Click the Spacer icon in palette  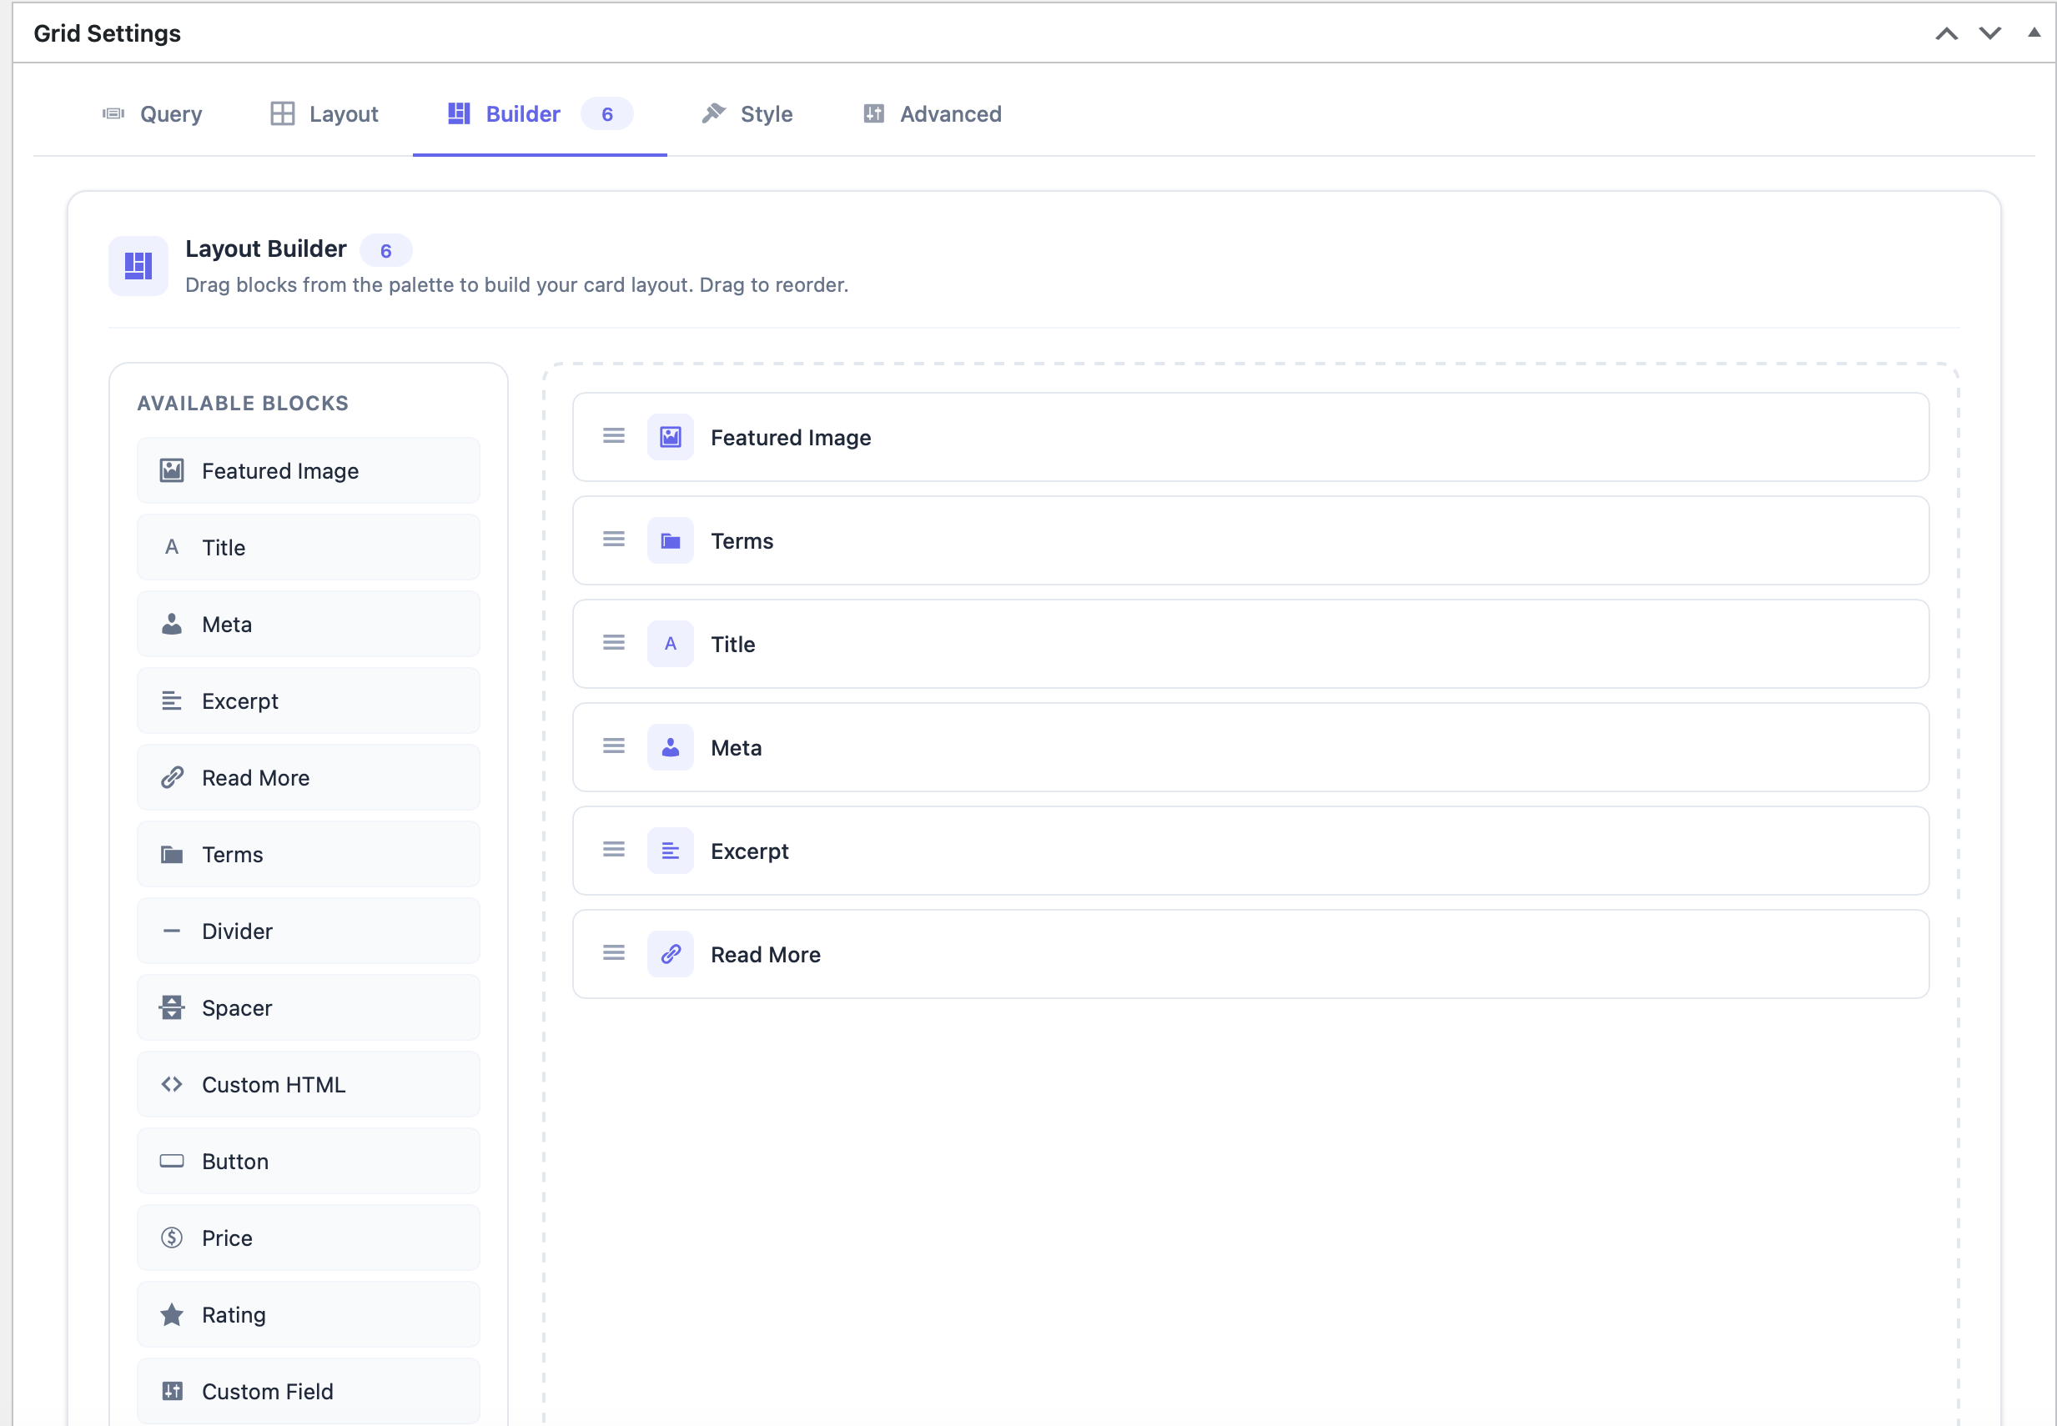[x=172, y=1008]
